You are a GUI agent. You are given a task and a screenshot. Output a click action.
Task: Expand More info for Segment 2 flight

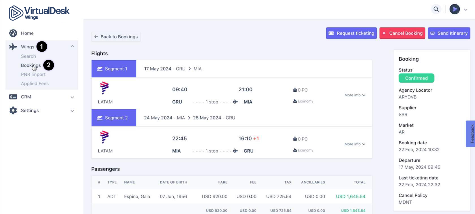(x=355, y=144)
